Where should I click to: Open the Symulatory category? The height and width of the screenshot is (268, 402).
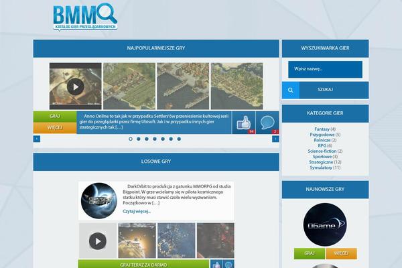(x=321, y=167)
